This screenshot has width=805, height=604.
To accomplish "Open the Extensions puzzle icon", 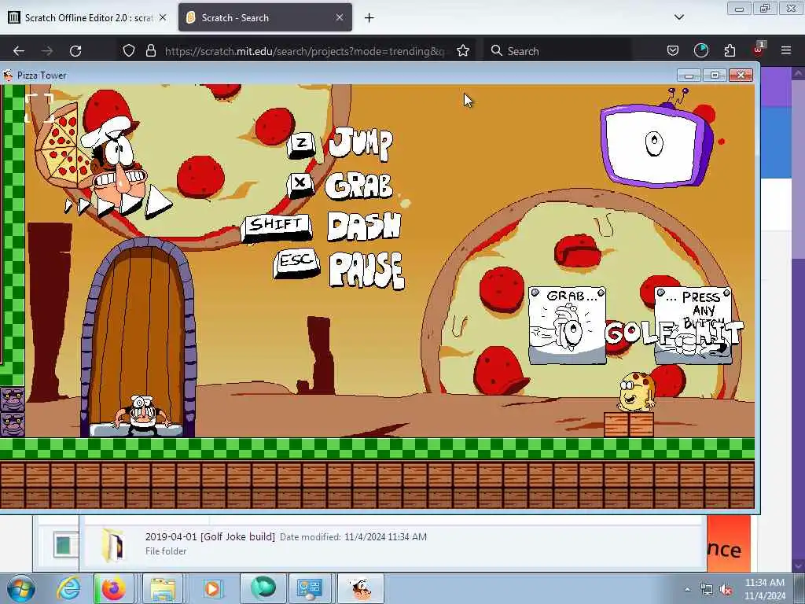I will (730, 51).
